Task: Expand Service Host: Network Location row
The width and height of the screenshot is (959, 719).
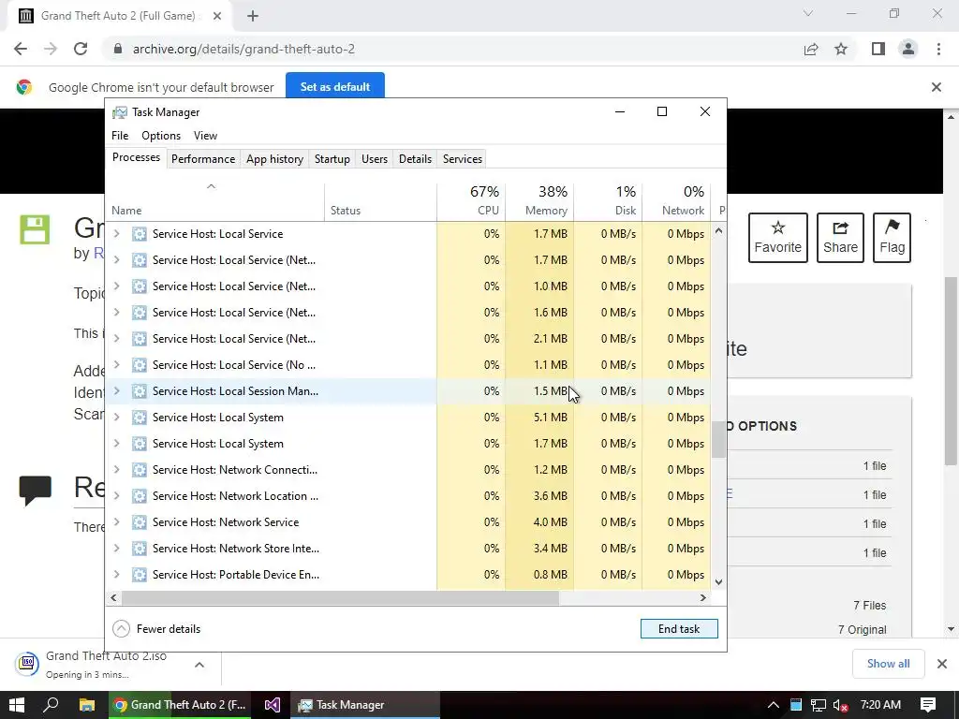Action: pyautogui.click(x=116, y=496)
